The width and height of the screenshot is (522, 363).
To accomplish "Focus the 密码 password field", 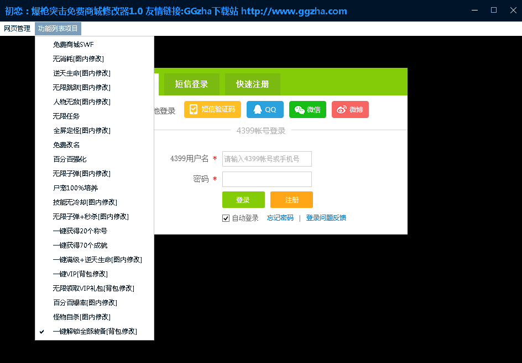I will pos(267,179).
